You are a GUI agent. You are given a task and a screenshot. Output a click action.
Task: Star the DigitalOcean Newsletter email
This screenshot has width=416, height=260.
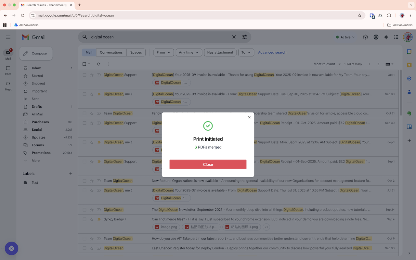point(91,210)
